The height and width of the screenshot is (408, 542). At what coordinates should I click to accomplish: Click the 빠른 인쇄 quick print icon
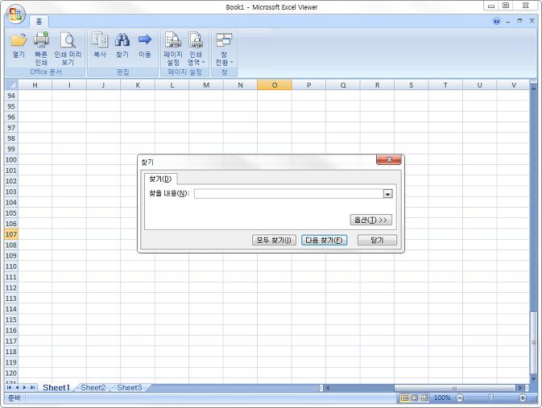tap(41, 49)
